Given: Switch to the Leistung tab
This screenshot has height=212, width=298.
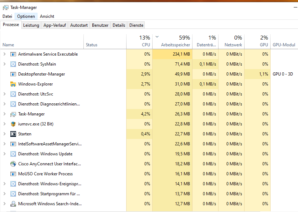Looking at the screenshot, I should (x=31, y=25).
